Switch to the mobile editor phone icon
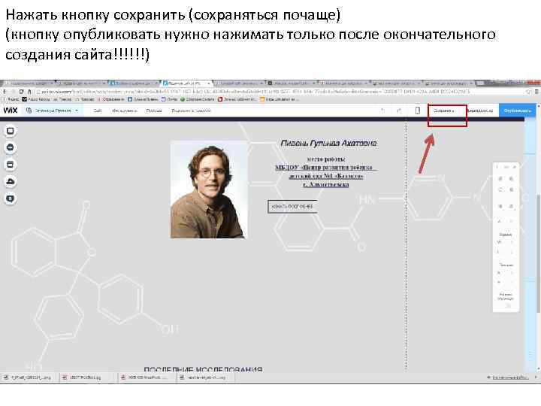This screenshot has width=541, height=406. (418, 111)
